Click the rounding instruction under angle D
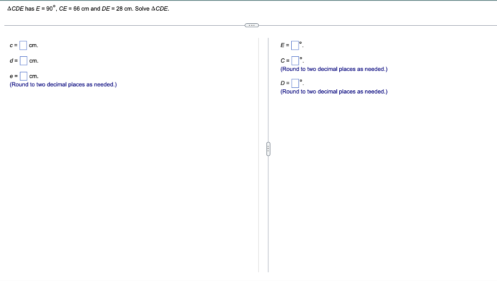The width and height of the screenshot is (497, 281). (334, 91)
